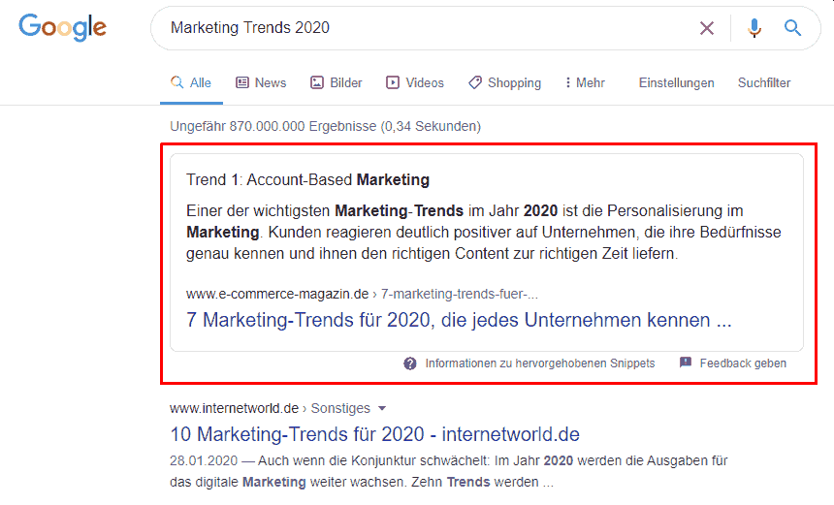The width and height of the screenshot is (834, 505).
Task: Click the www.internetworld.de URL breadcrumb
Action: tap(270, 408)
